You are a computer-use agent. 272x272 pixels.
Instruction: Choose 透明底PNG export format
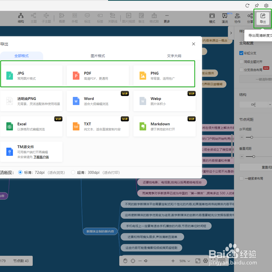pos(31,101)
